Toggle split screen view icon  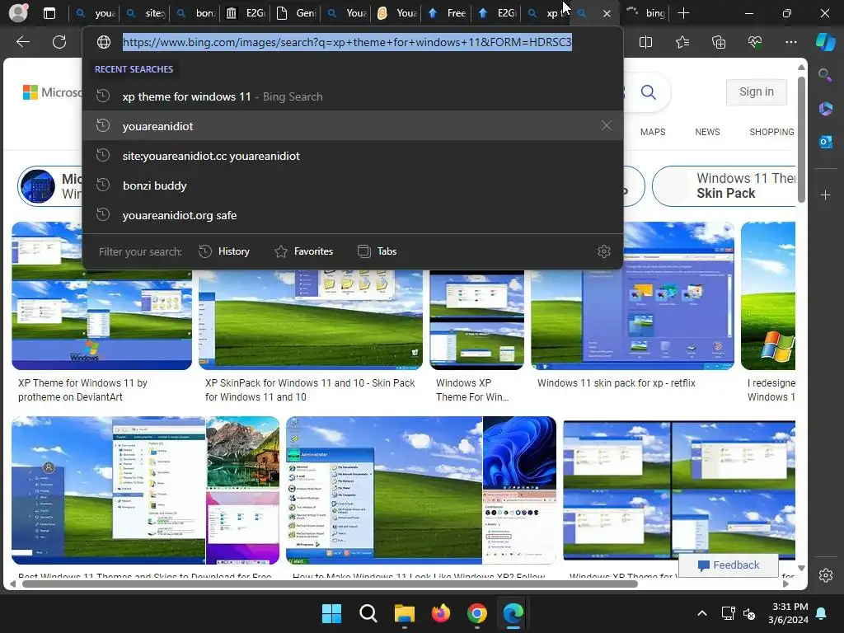pyautogui.click(x=645, y=42)
